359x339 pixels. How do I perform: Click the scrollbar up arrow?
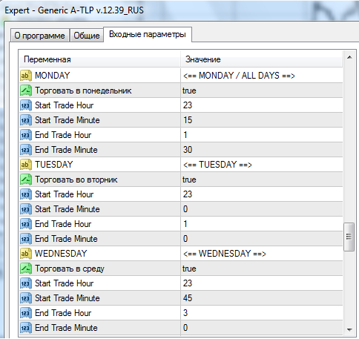tap(349, 57)
